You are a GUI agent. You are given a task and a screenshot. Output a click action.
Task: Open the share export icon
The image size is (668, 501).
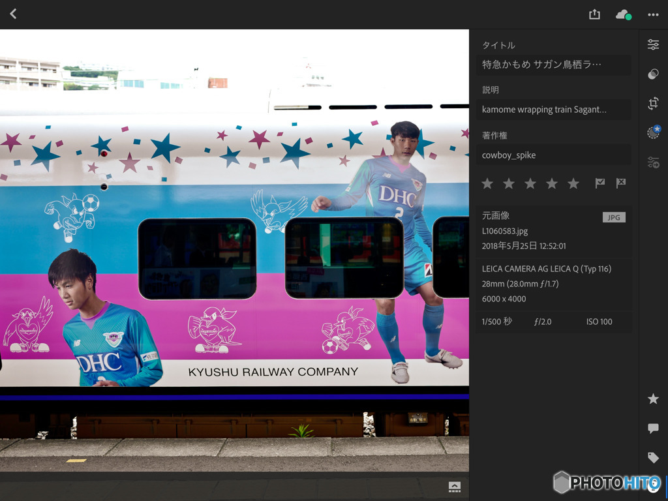594,14
